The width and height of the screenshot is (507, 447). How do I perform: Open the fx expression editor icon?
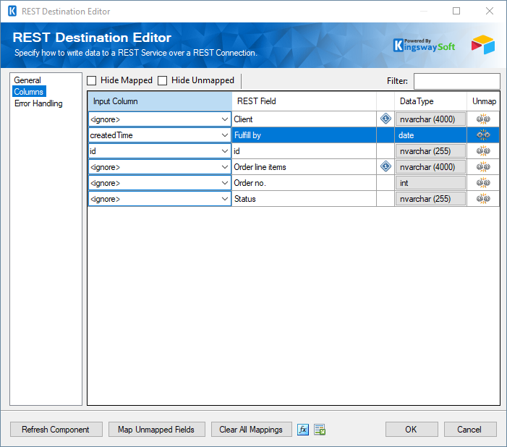pos(303,430)
